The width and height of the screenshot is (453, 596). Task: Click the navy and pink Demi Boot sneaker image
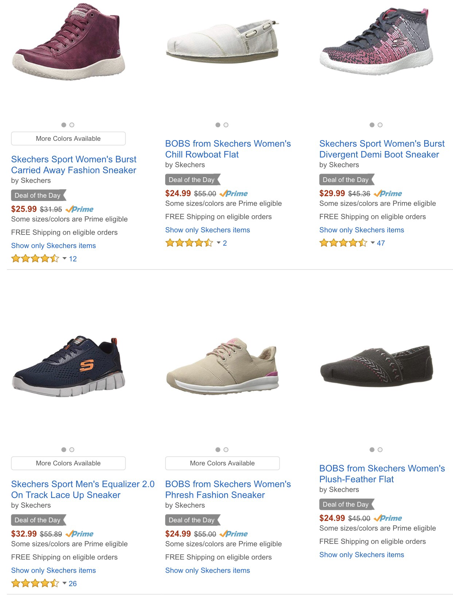(x=376, y=42)
